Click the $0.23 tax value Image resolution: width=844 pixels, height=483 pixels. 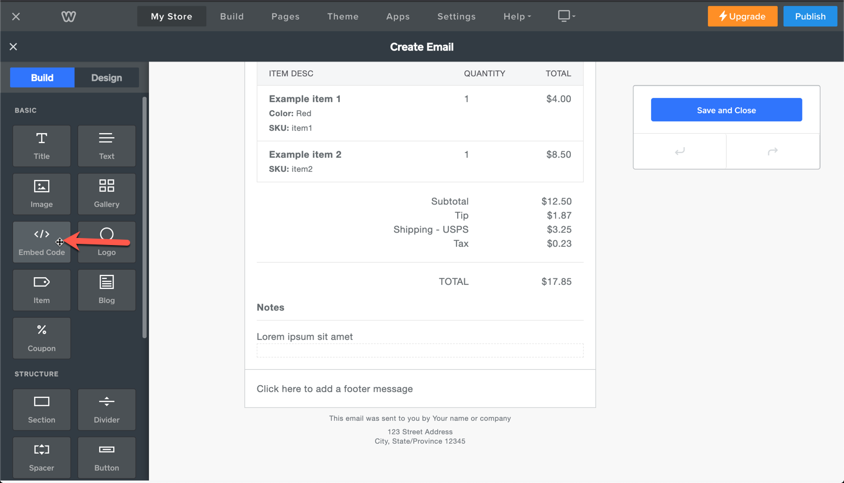point(559,243)
